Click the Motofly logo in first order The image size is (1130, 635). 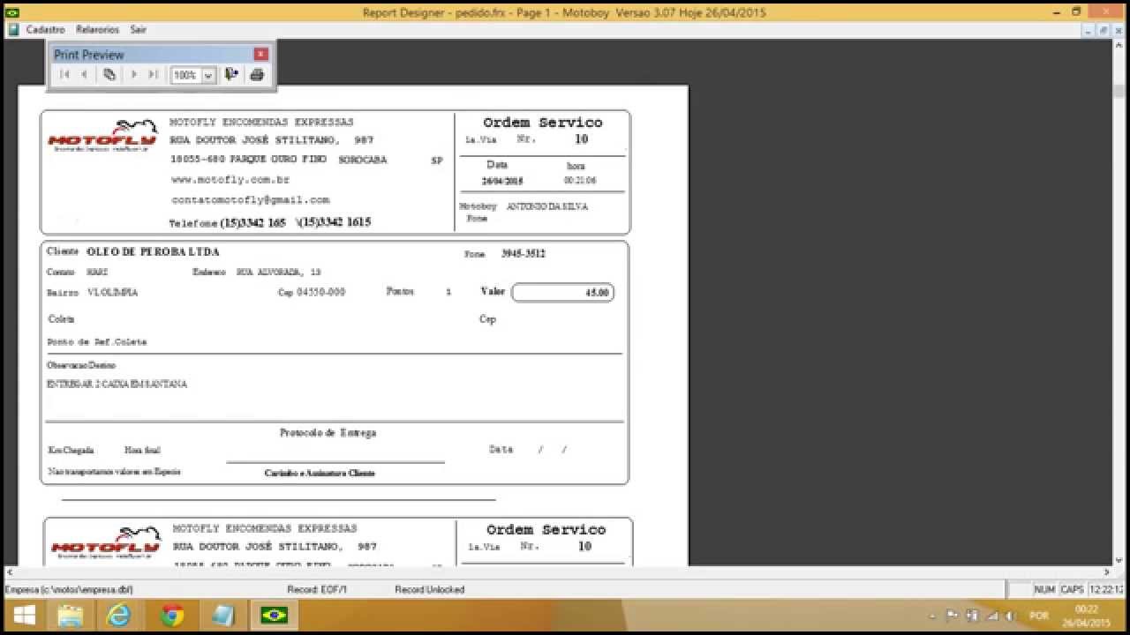pos(103,136)
